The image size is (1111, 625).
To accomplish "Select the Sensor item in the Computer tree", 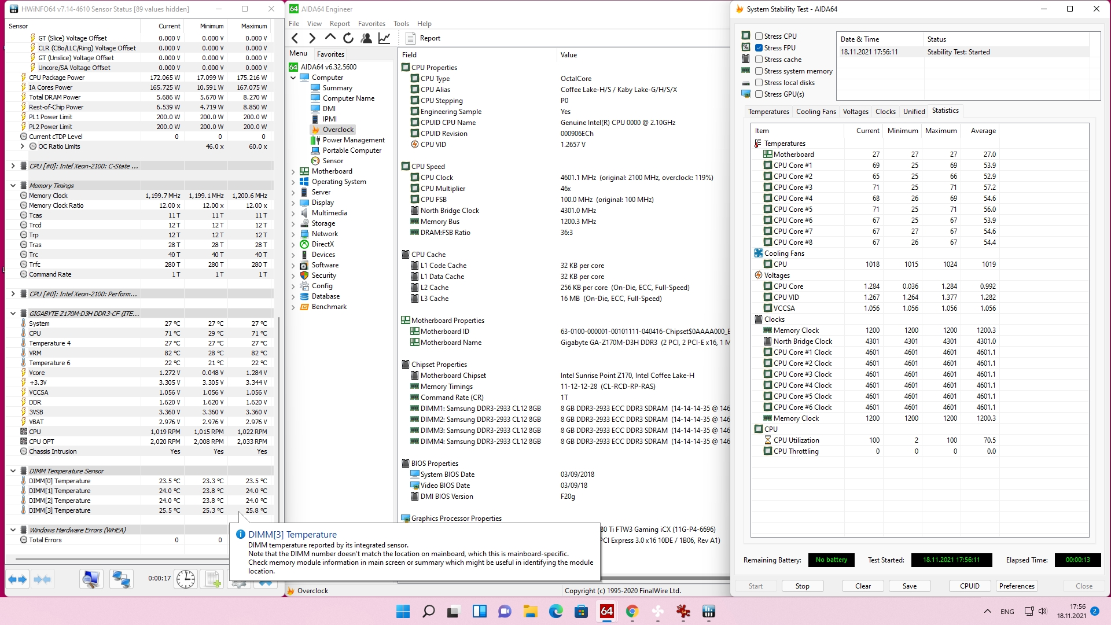I will [333, 161].
